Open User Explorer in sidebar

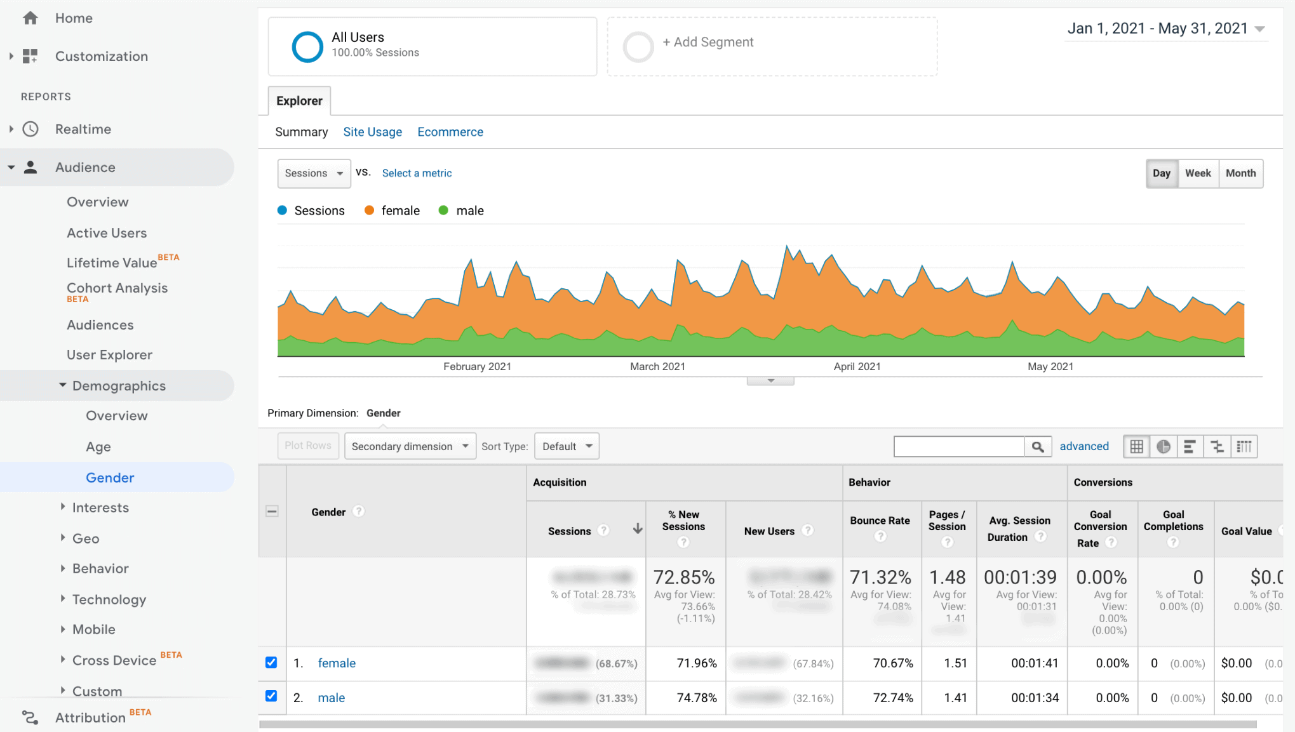(x=110, y=355)
